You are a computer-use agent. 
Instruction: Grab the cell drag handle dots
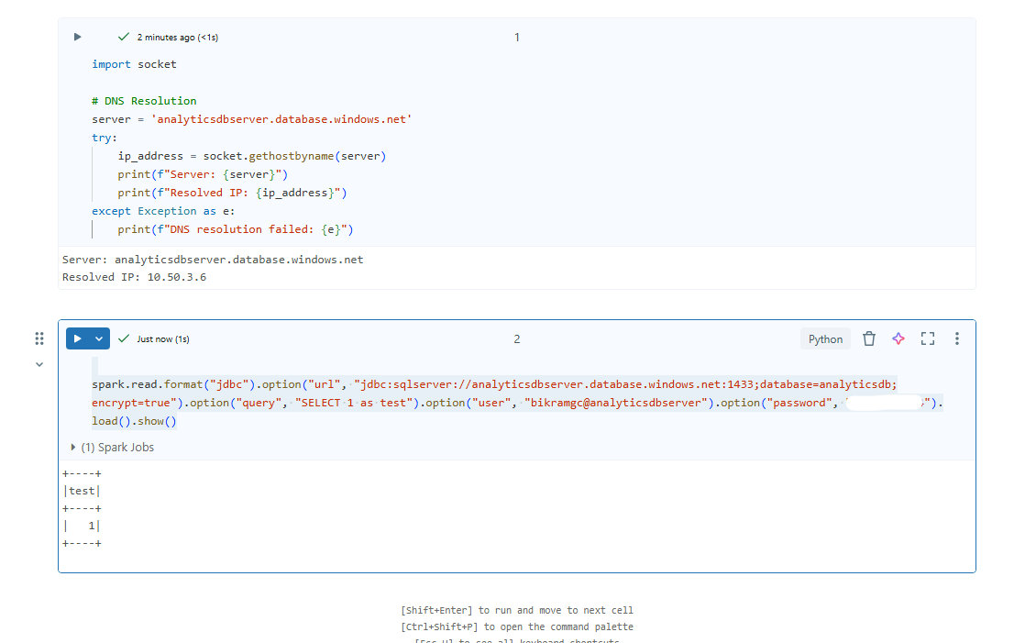pos(39,338)
